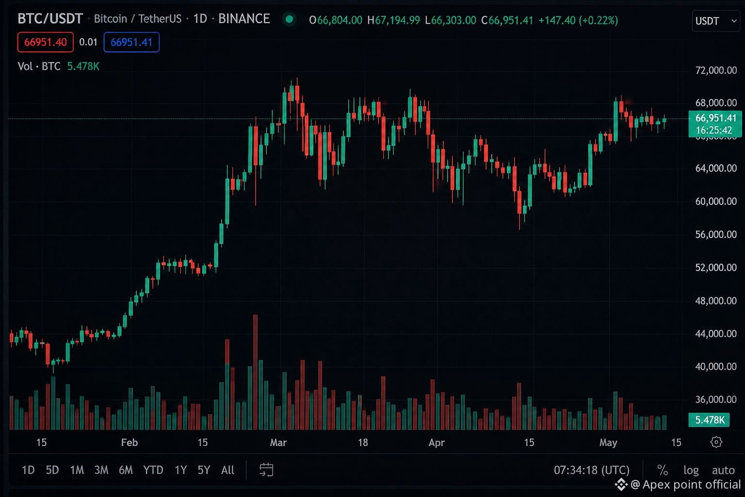Screen dimensions: 745x497
Task: Click the BINANCE exchange label
Action: (x=244, y=19)
